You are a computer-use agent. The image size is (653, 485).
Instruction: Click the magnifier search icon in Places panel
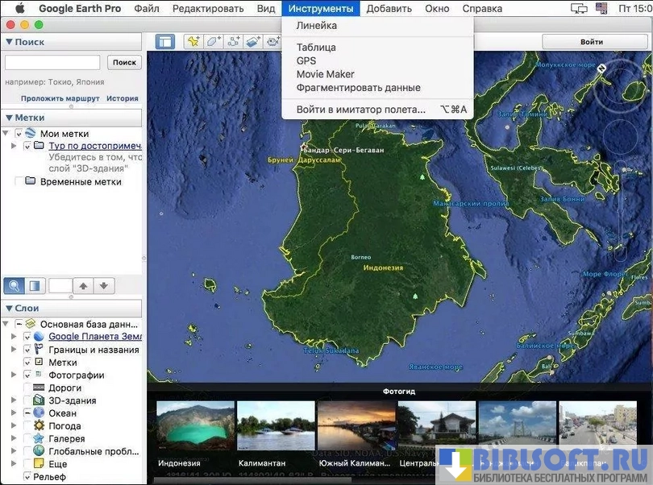click(15, 285)
